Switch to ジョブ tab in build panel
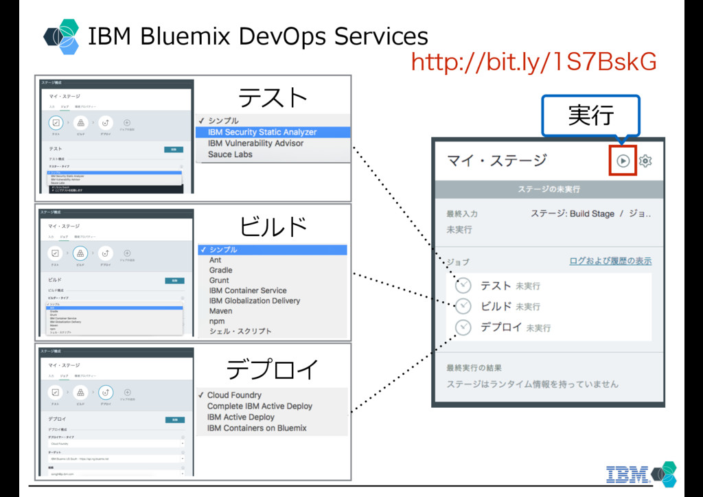This screenshot has height=497, width=703. point(65,237)
